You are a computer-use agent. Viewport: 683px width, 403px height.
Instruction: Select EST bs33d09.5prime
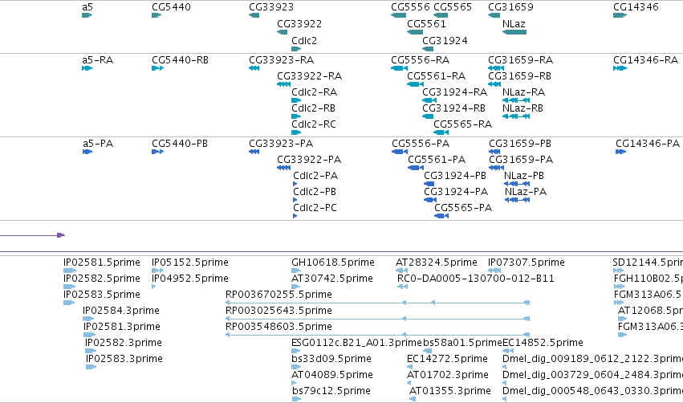(331, 359)
